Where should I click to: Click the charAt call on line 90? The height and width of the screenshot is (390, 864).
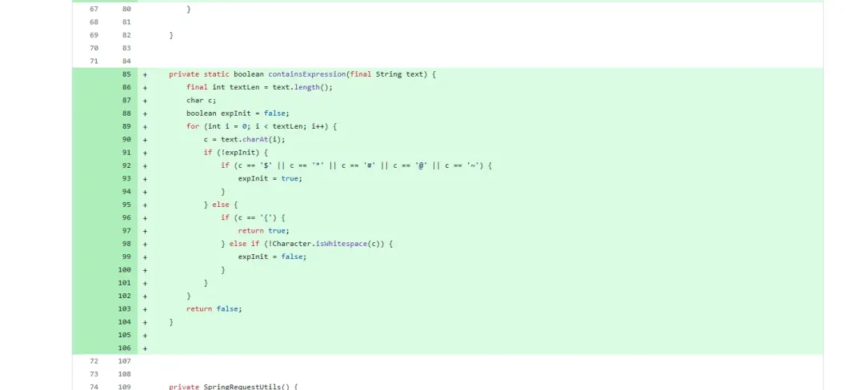click(255, 139)
